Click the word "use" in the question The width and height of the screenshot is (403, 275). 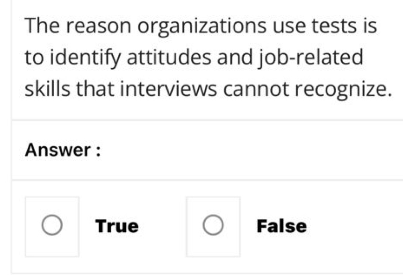(x=282, y=28)
